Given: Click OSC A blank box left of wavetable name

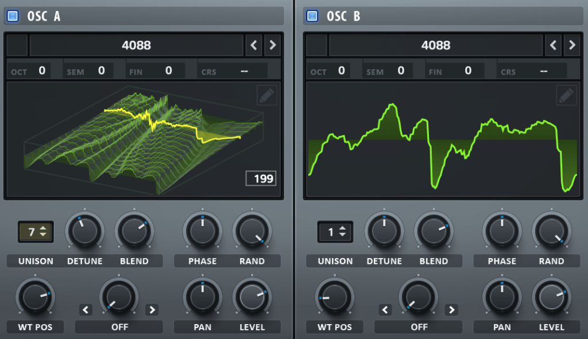Looking at the screenshot, I should coord(17,45).
